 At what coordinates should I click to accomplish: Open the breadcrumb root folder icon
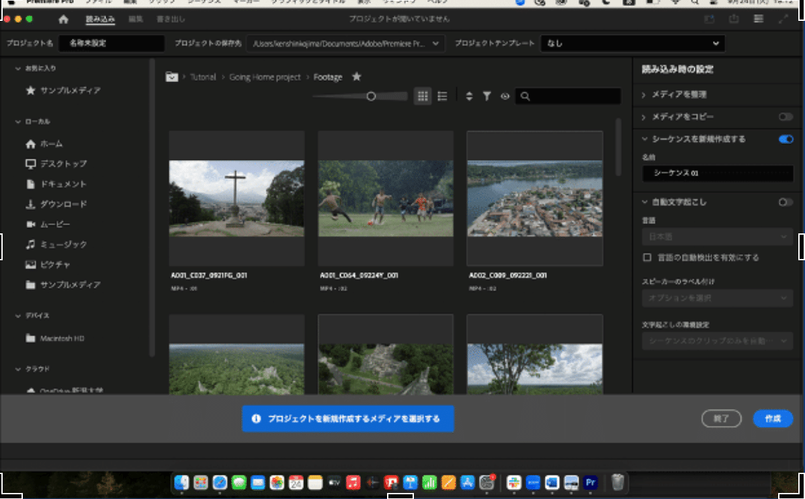(x=171, y=77)
